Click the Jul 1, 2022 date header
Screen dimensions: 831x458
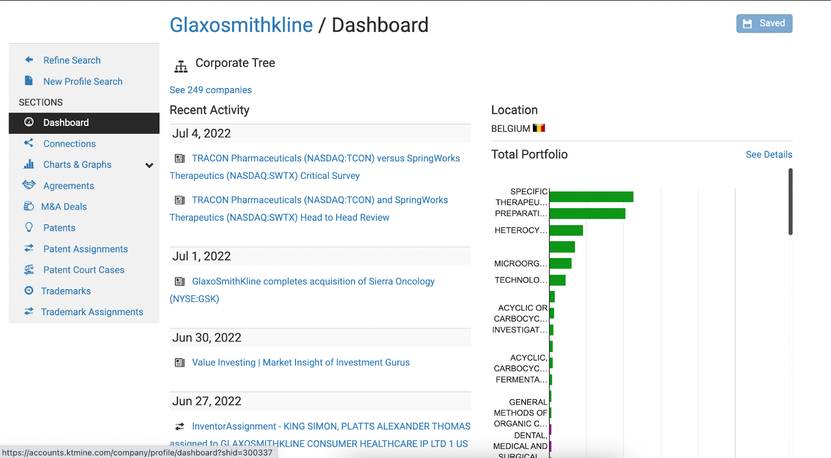tap(320, 257)
